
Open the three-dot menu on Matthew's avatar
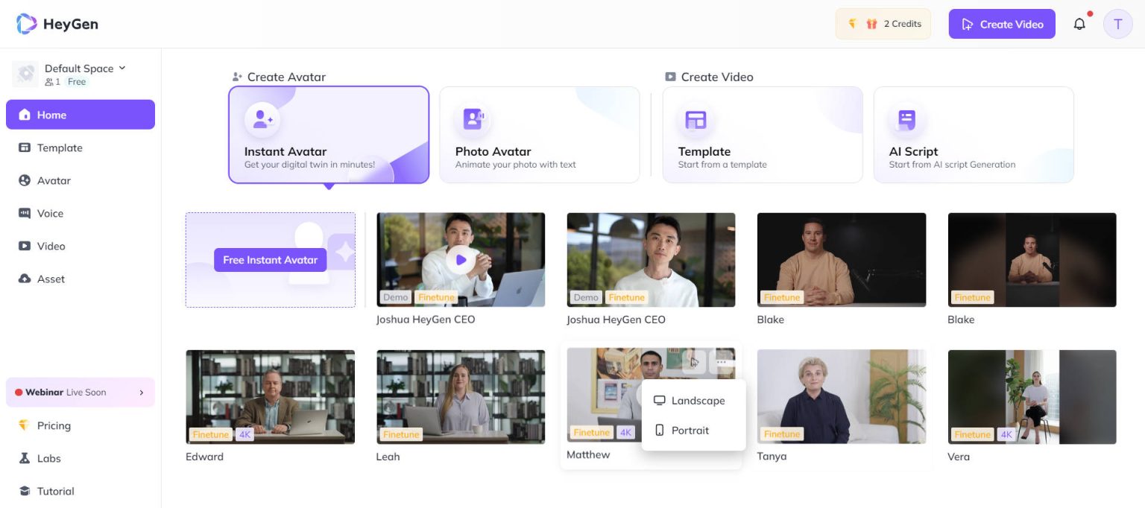click(721, 361)
